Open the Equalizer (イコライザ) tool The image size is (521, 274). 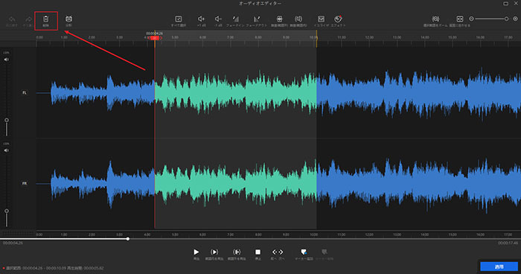click(x=321, y=19)
